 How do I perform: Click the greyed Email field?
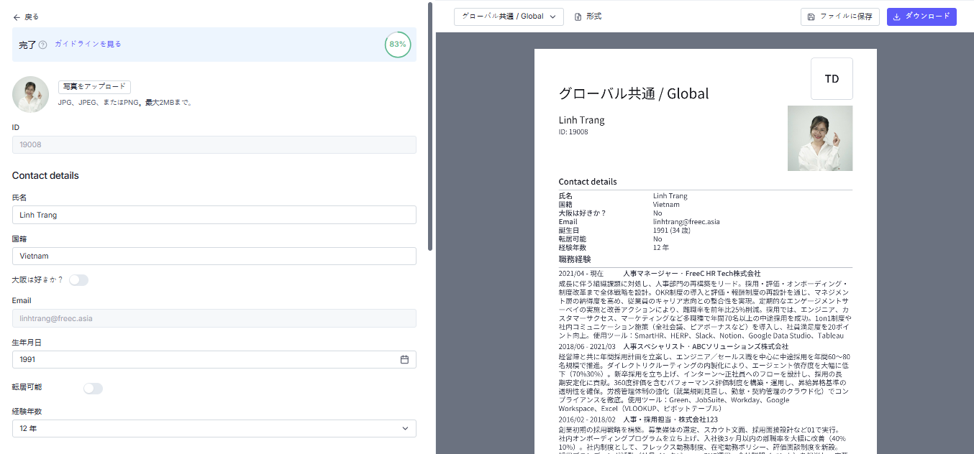[x=214, y=318]
